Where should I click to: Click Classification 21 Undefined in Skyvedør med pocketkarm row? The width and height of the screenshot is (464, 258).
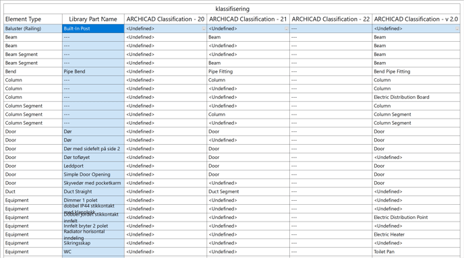coord(248,183)
